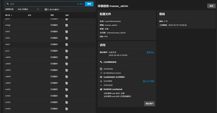Click the key icon for password login
This screenshot has height=113, width=217.
(x=101, y=62)
